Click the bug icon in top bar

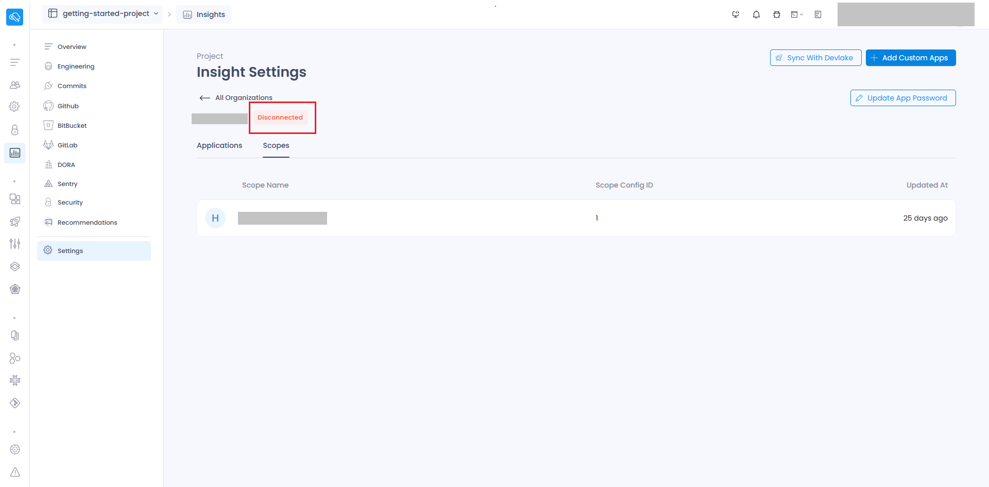[x=777, y=14]
